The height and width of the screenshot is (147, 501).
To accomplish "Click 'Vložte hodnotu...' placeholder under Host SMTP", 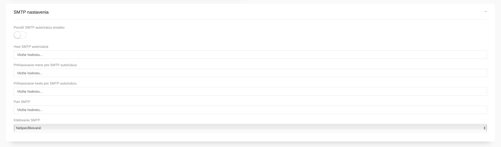I will click(x=30, y=55).
